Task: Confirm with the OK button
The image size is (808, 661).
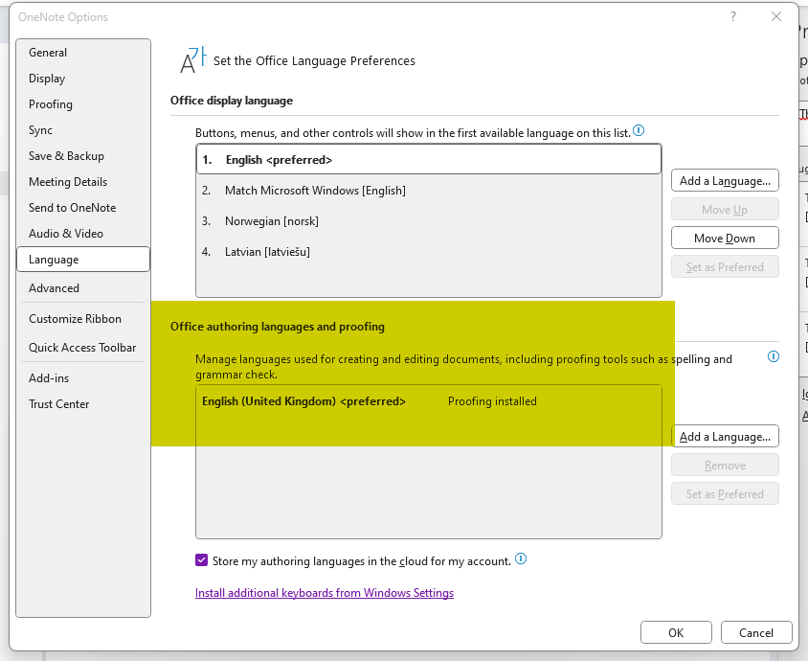Action: (x=676, y=632)
